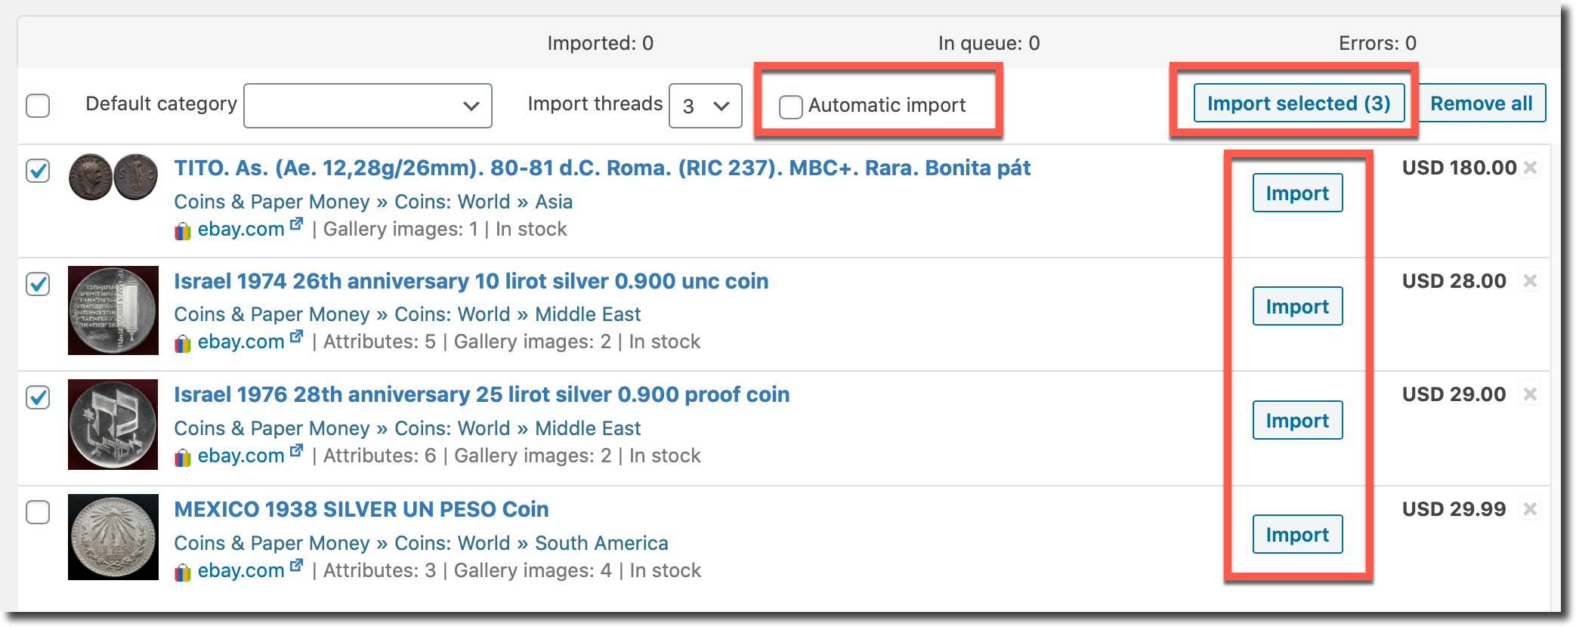Click eBay bag icon in Mexico peso row
Image resolution: width=1576 pixels, height=627 pixels.
pos(183,573)
